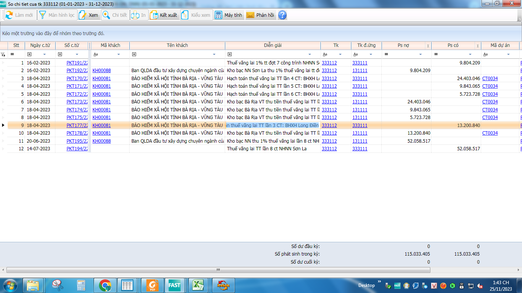Viewport: 522px width, 293px height.
Task: Open the Ps nợ filter dropdown
Action: (420, 55)
